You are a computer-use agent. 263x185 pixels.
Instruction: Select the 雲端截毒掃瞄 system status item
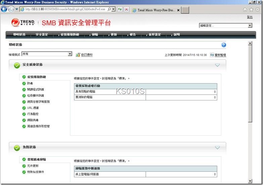click(x=37, y=159)
